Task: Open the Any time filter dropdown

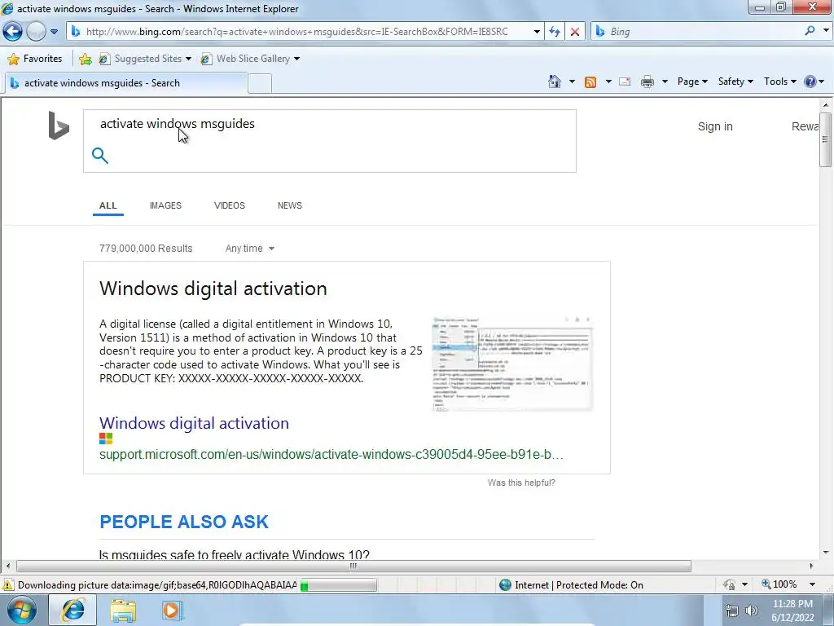Action: click(x=249, y=249)
